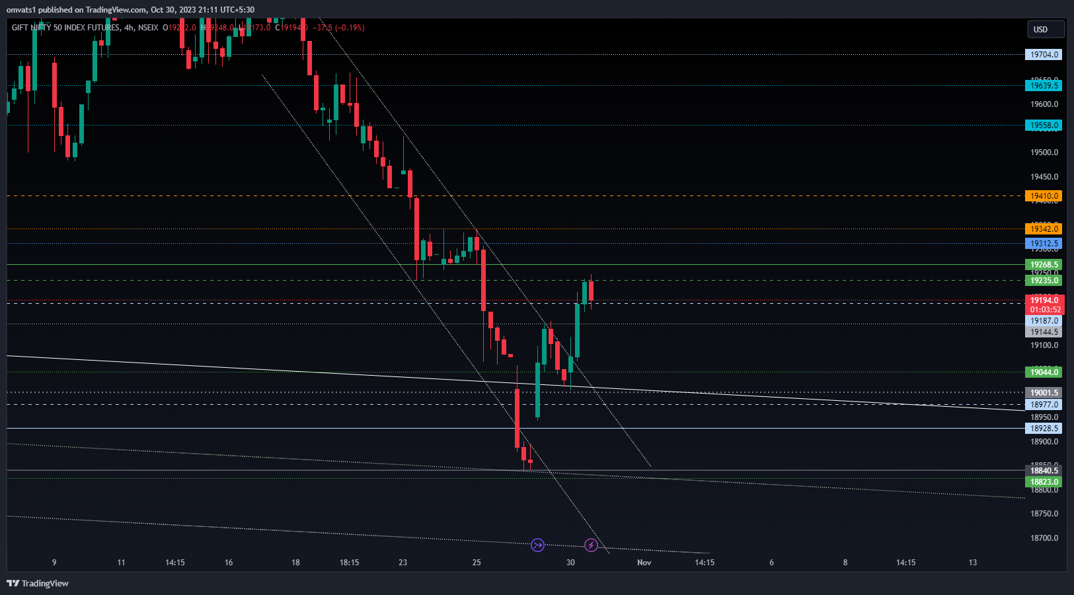Image resolution: width=1074 pixels, height=595 pixels.
Task: Select the orange 19410.0 price label
Action: (x=1044, y=195)
